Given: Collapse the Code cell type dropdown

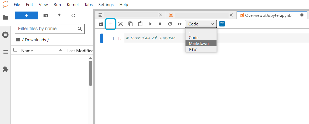Looking at the screenshot, I should pos(201,24).
